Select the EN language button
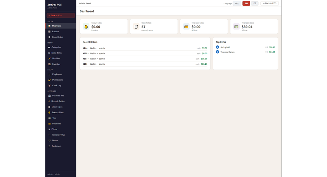327x177 pixels. 246,3
